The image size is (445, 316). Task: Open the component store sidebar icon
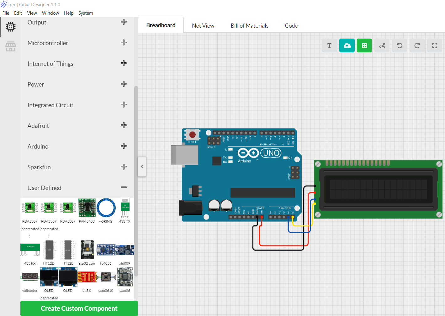coord(10,46)
